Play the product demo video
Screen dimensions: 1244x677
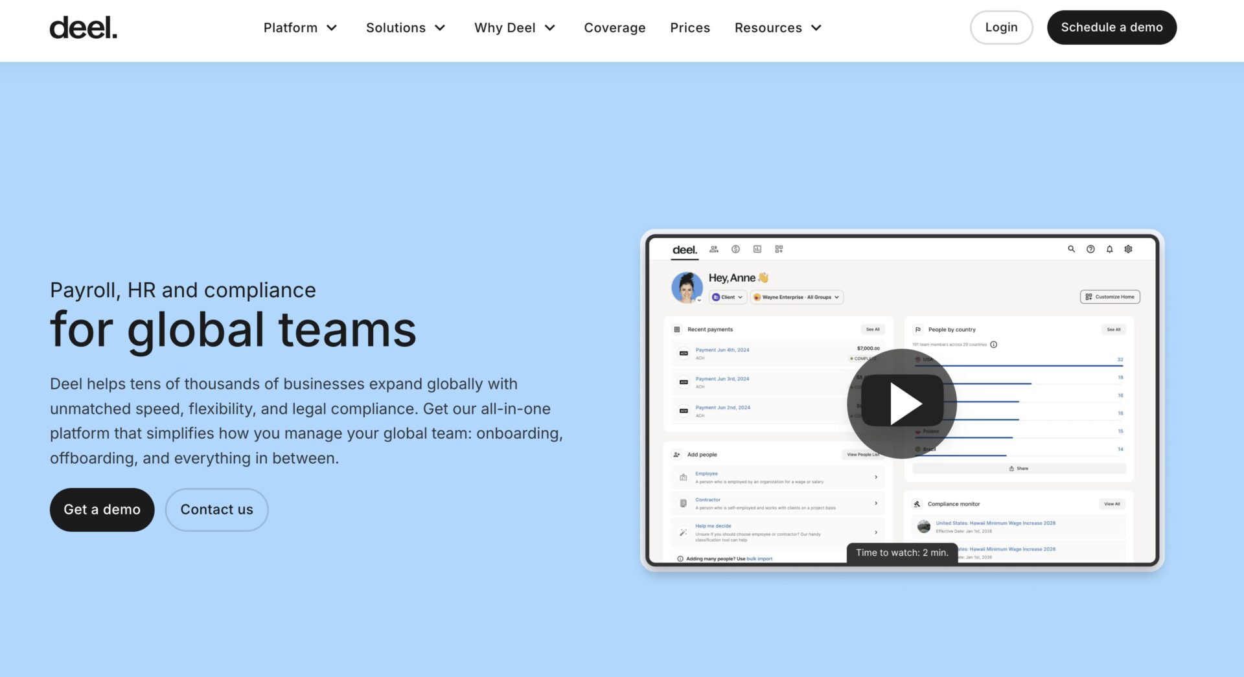click(901, 404)
